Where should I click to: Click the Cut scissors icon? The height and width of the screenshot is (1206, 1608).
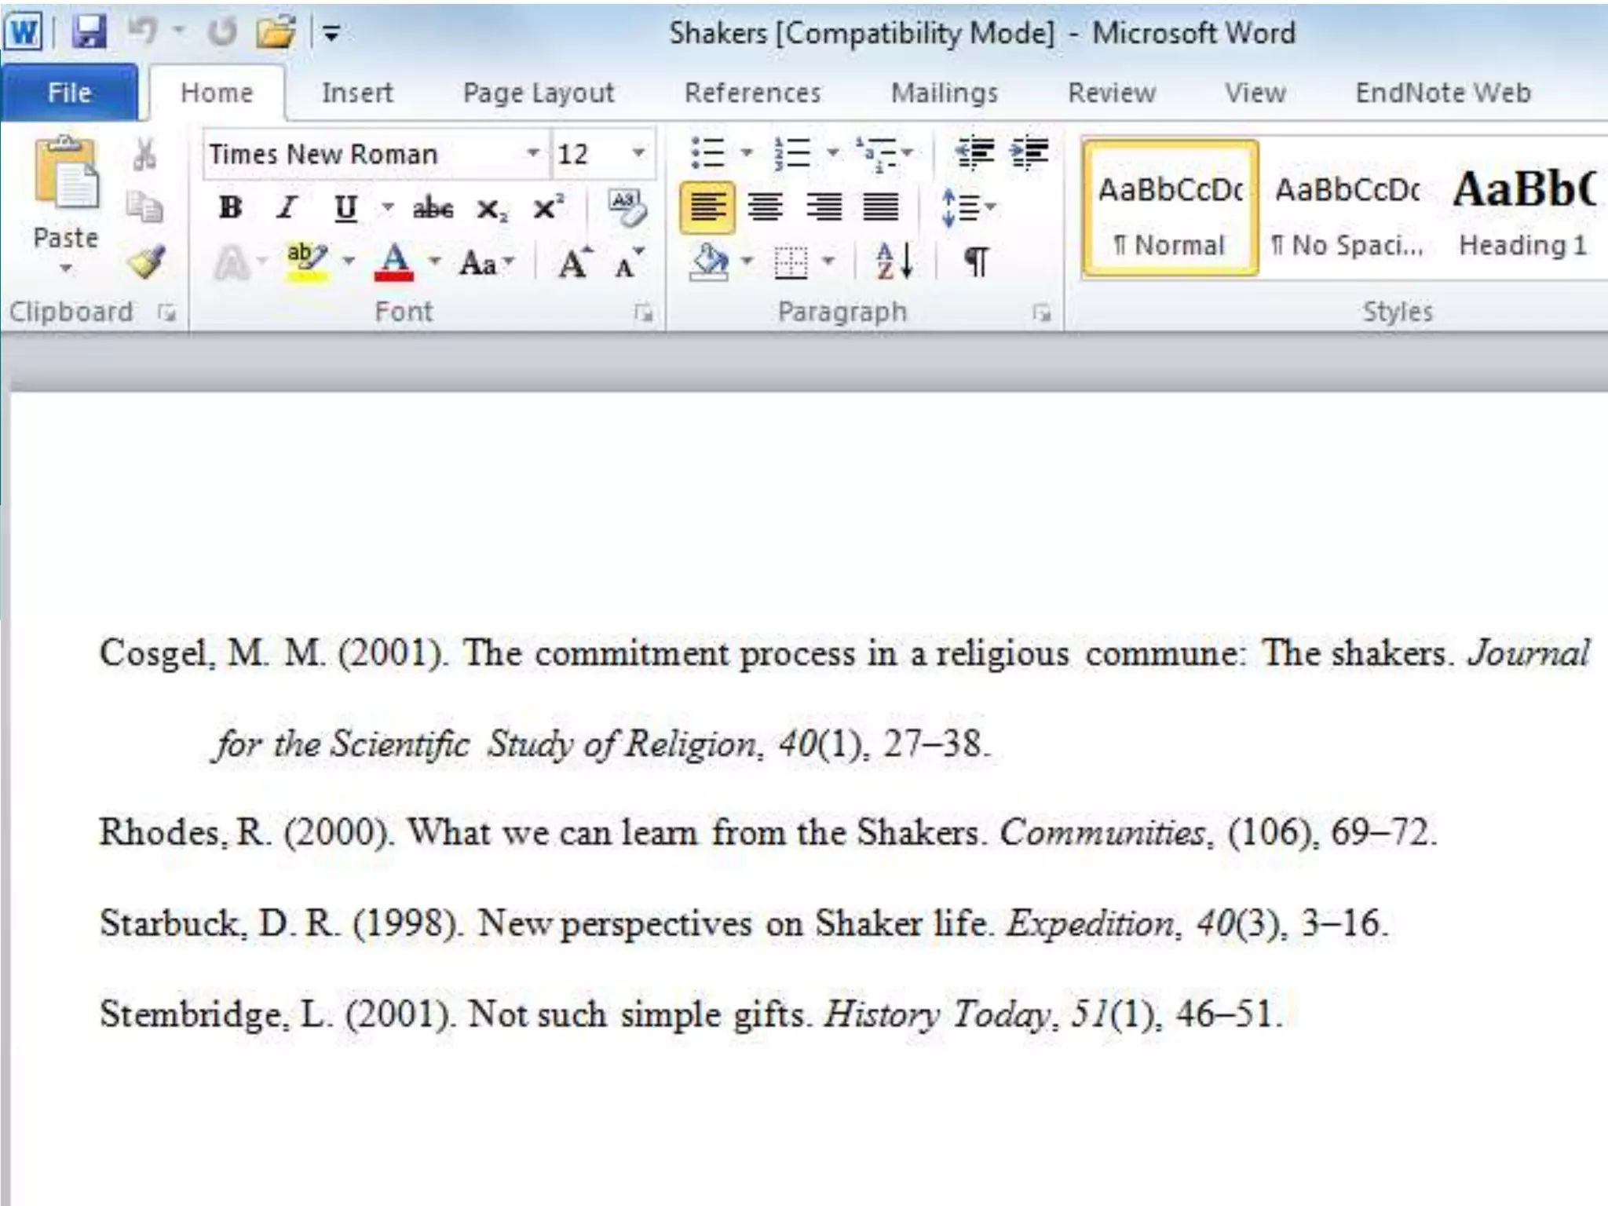point(144,155)
